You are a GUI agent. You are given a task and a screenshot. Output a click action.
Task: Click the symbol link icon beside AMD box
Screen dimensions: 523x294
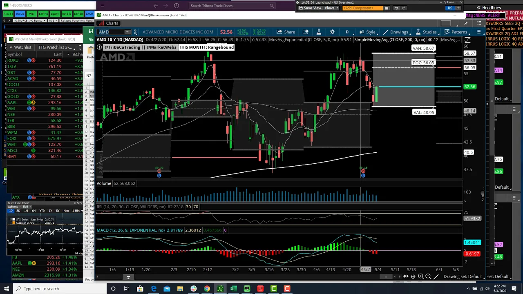pyautogui.click(x=135, y=32)
